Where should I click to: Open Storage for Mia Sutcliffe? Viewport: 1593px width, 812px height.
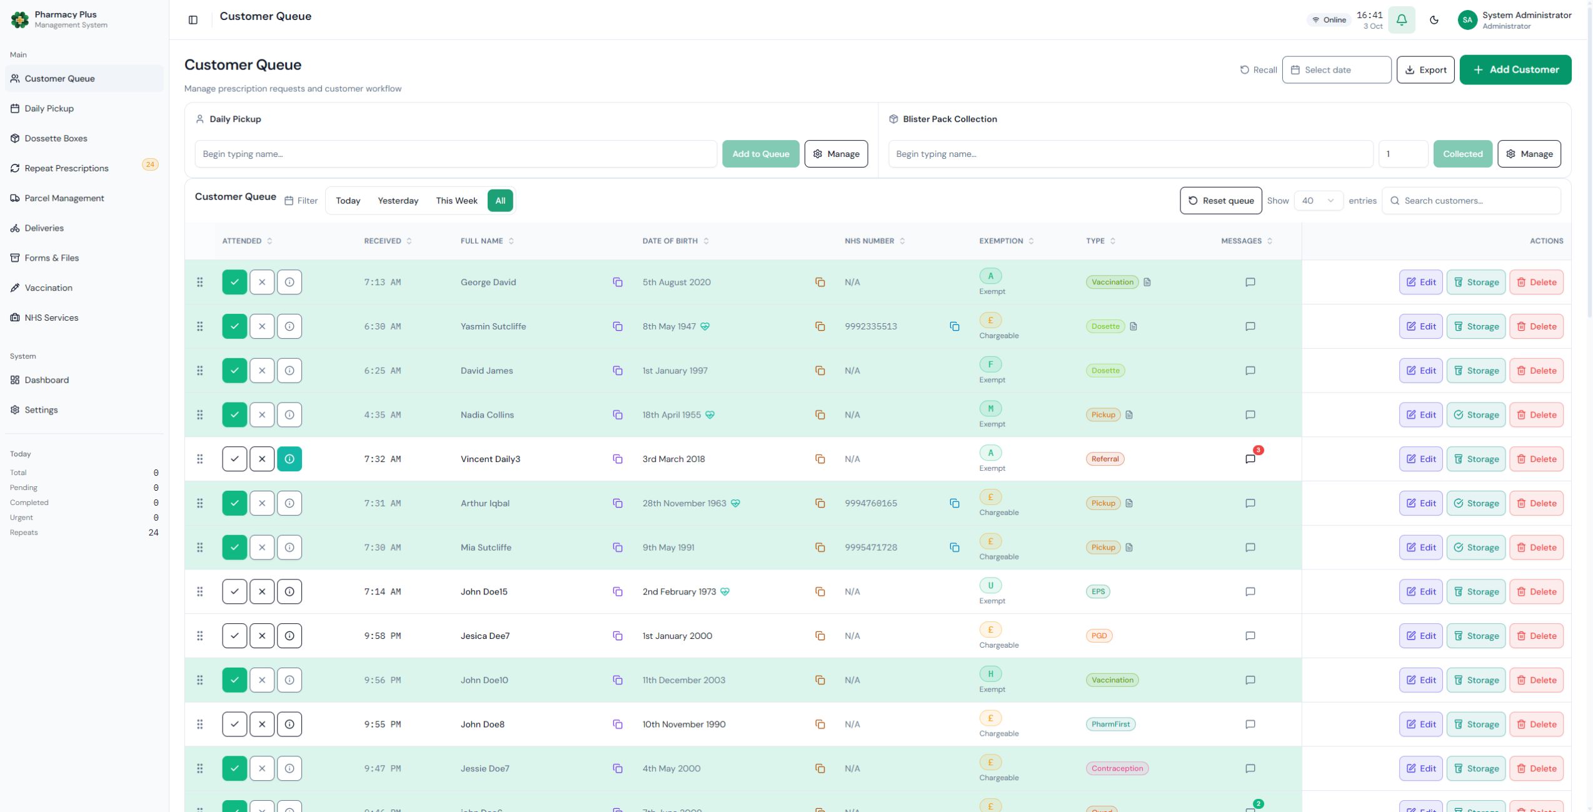click(x=1475, y=548)
